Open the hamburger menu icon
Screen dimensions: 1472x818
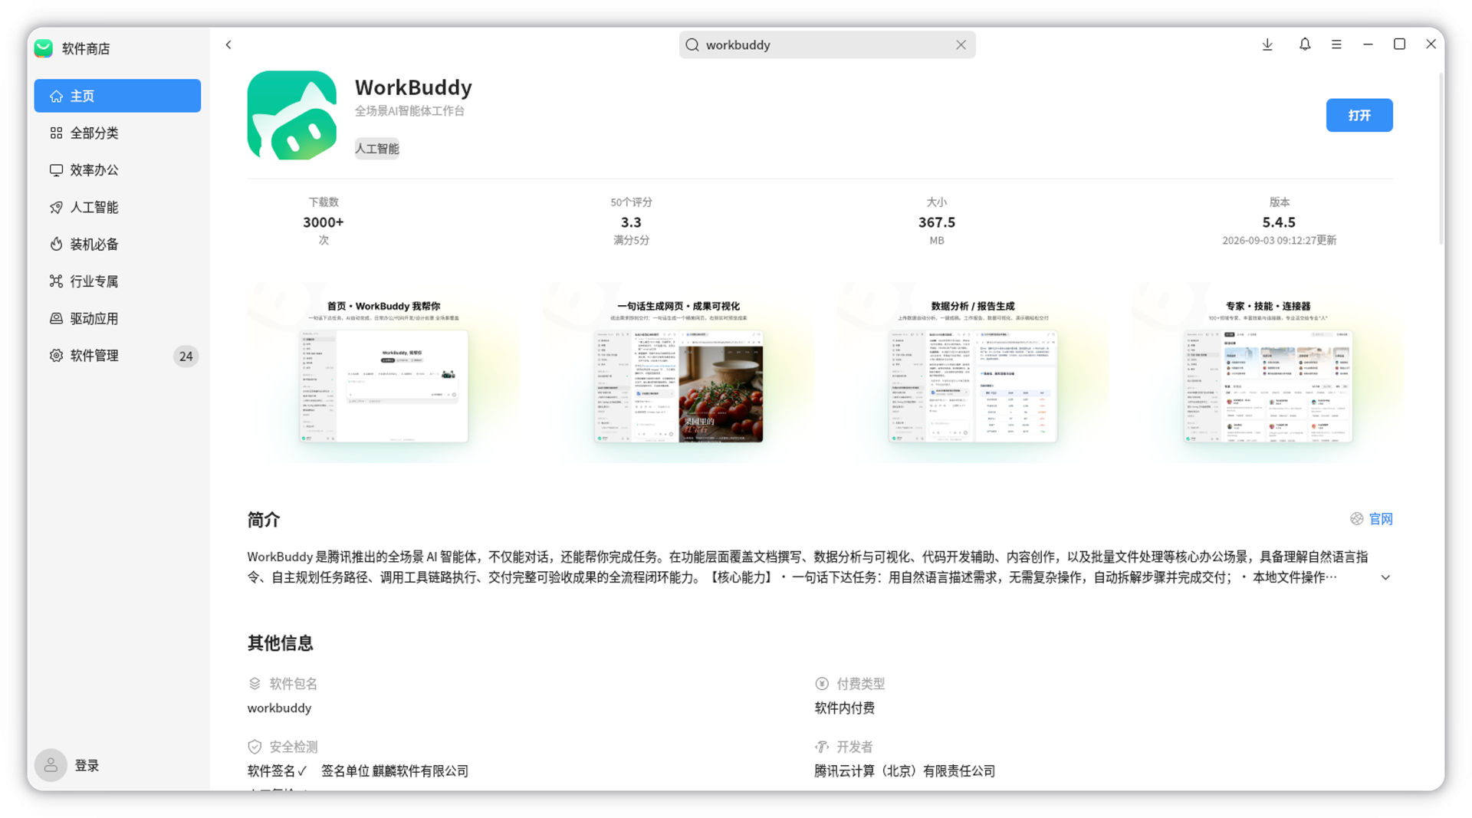tap(1336, 44)
